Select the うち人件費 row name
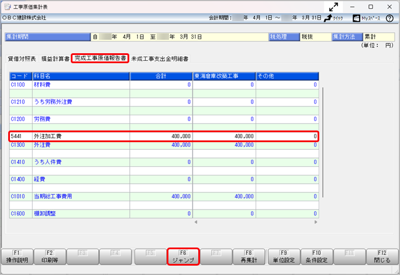 click(48, 162)
